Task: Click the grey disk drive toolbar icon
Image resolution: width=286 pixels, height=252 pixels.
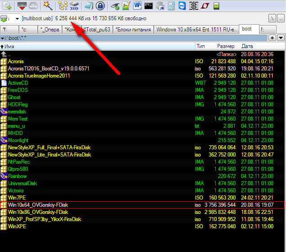Action: click(33, 6)
